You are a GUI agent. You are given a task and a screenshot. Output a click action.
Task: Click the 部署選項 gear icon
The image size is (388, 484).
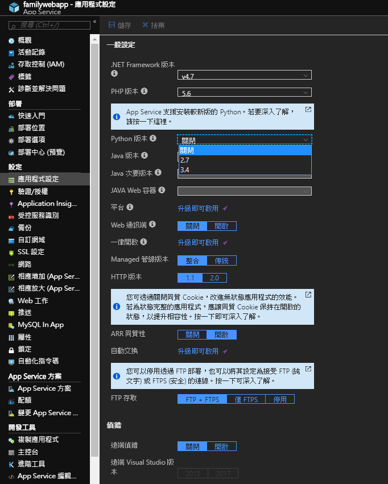pyautogui.click(x=11, y=140)
